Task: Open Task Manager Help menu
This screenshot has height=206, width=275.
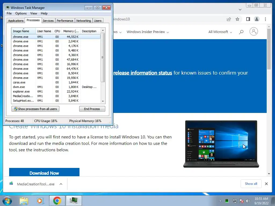Action: pyautogui.click(x=44, y=13)
